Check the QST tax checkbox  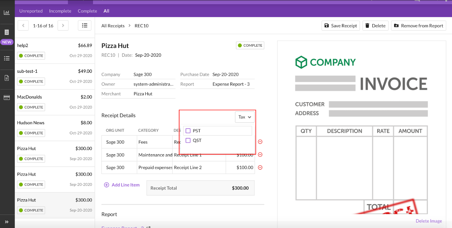[188, 141]
